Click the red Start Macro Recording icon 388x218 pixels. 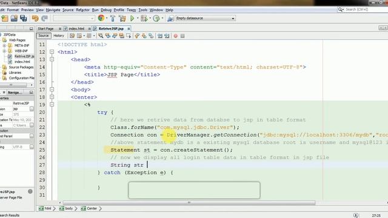[x=176, y=36]
